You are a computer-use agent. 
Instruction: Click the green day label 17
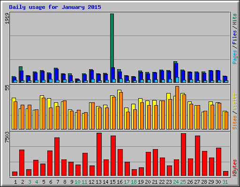[x=127, y=182]
